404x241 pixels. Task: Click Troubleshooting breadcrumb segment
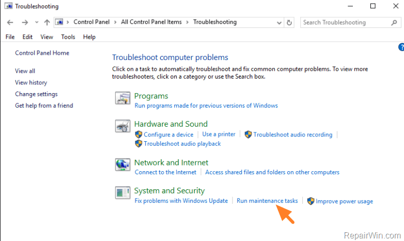(x=215, y=22)
